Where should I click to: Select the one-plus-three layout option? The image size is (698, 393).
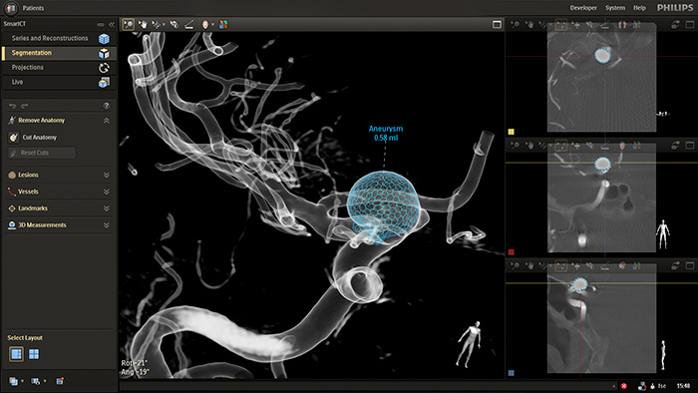point(17,354)
